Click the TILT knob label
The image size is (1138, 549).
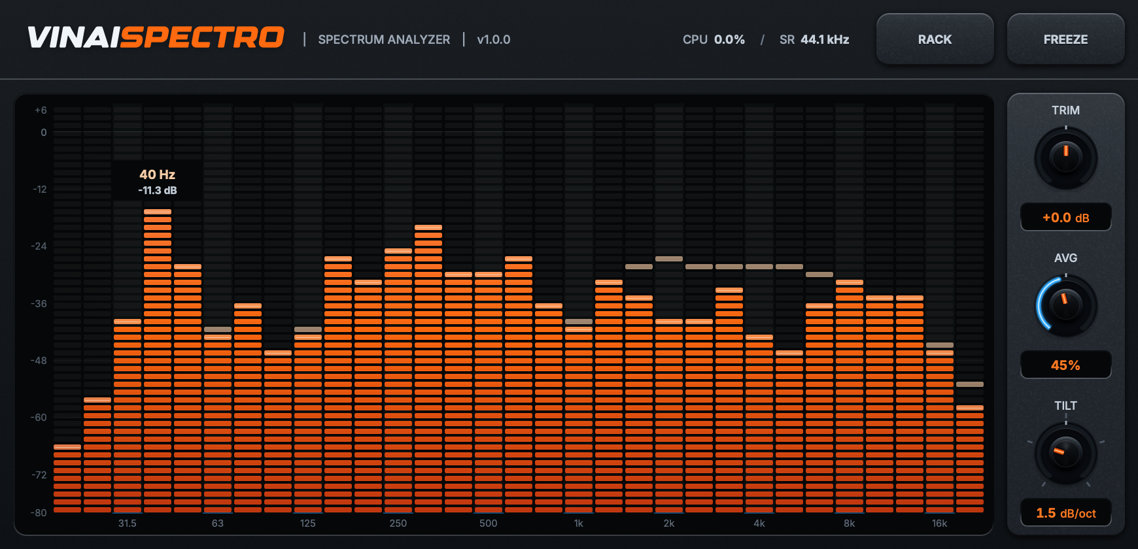click(1065, 406)
